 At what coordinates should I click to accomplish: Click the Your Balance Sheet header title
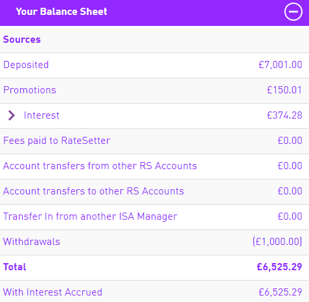[62, 12]
